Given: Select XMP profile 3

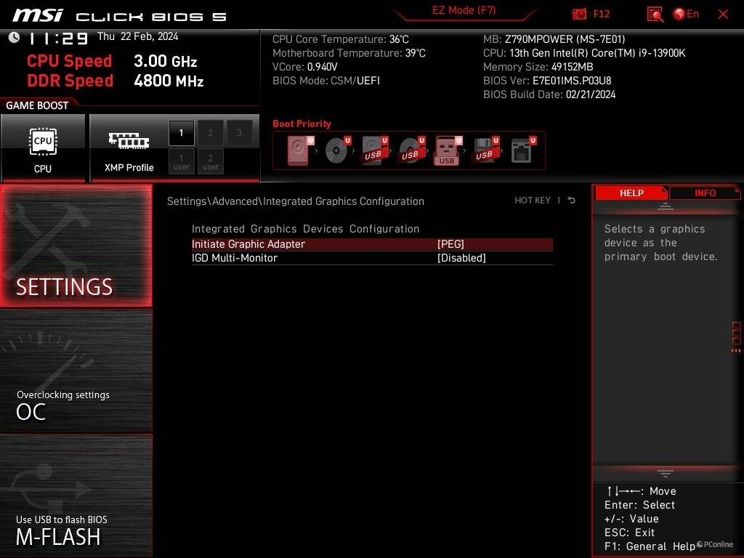Looking at the screenshot, I should [x=239, y=133].
